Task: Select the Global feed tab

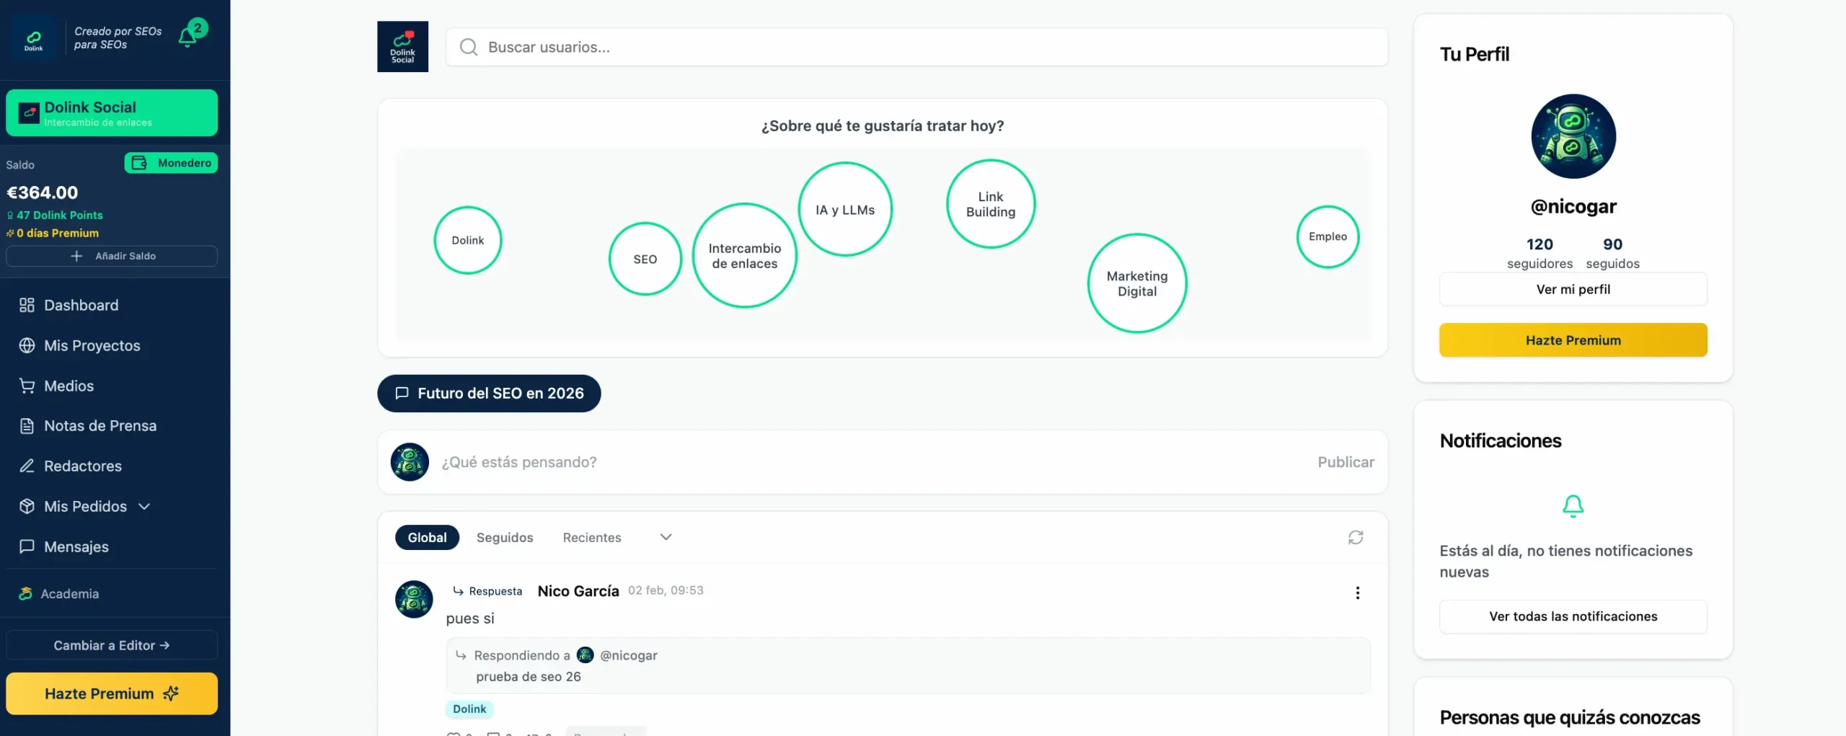Action: point(427,538)
